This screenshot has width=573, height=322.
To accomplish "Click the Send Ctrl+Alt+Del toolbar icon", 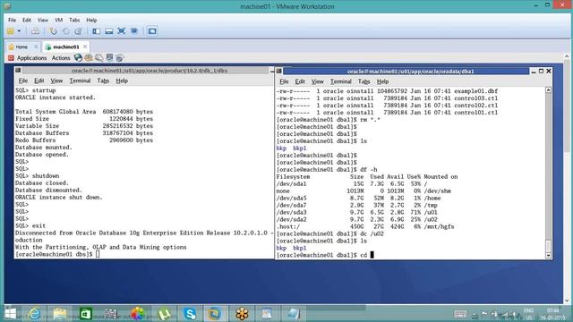I will 35,31.
